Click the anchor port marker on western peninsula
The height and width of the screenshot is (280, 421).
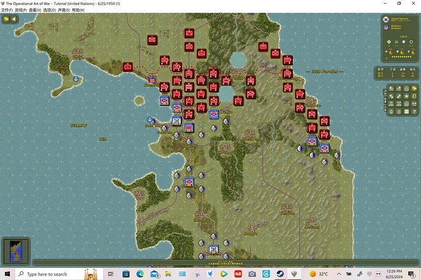(x=76, y=79)
